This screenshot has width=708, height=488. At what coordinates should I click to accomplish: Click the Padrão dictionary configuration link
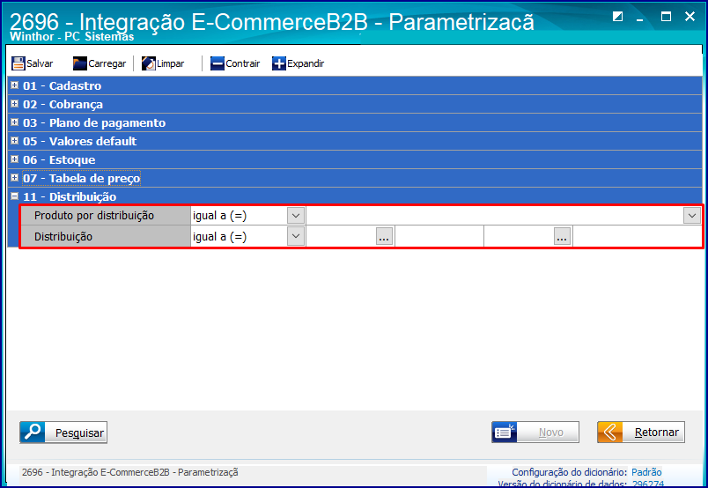pos(646,472)
